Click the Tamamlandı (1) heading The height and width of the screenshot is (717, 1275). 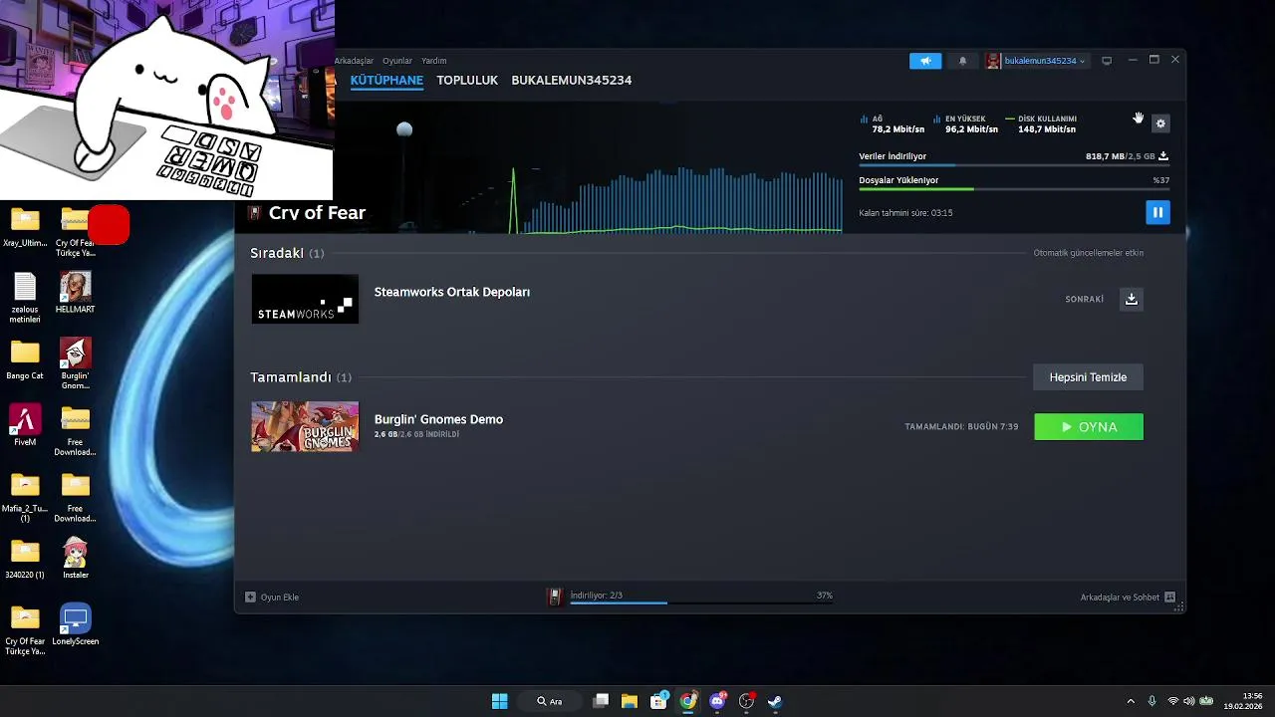[x=301, y=377]
